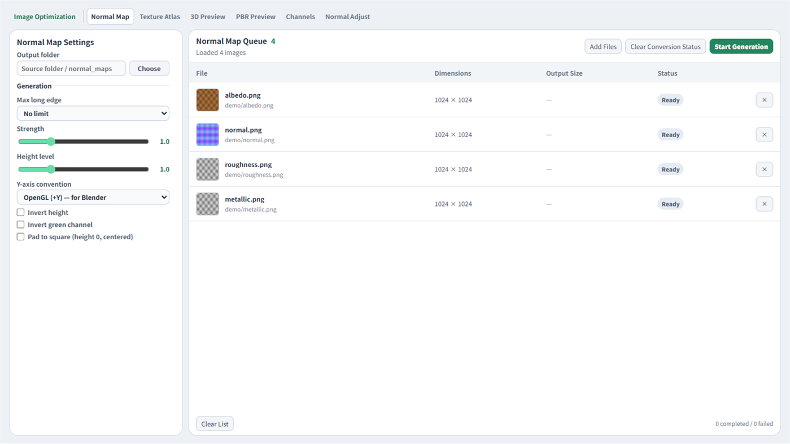Screen dimensions: 790x444
Task: Click the metallic.png file name
Action: point(245,199)
